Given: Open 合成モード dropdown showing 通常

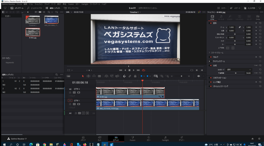Looking at the screenshot, I should (239, 69).
